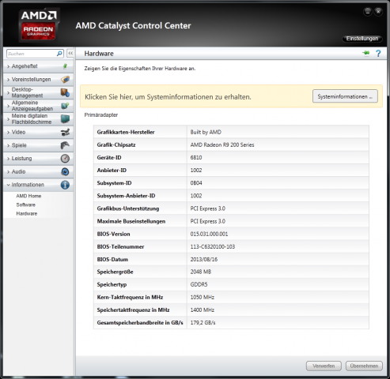Open the Software information item
Screen dimensions: 390x379
pos(25,205)
